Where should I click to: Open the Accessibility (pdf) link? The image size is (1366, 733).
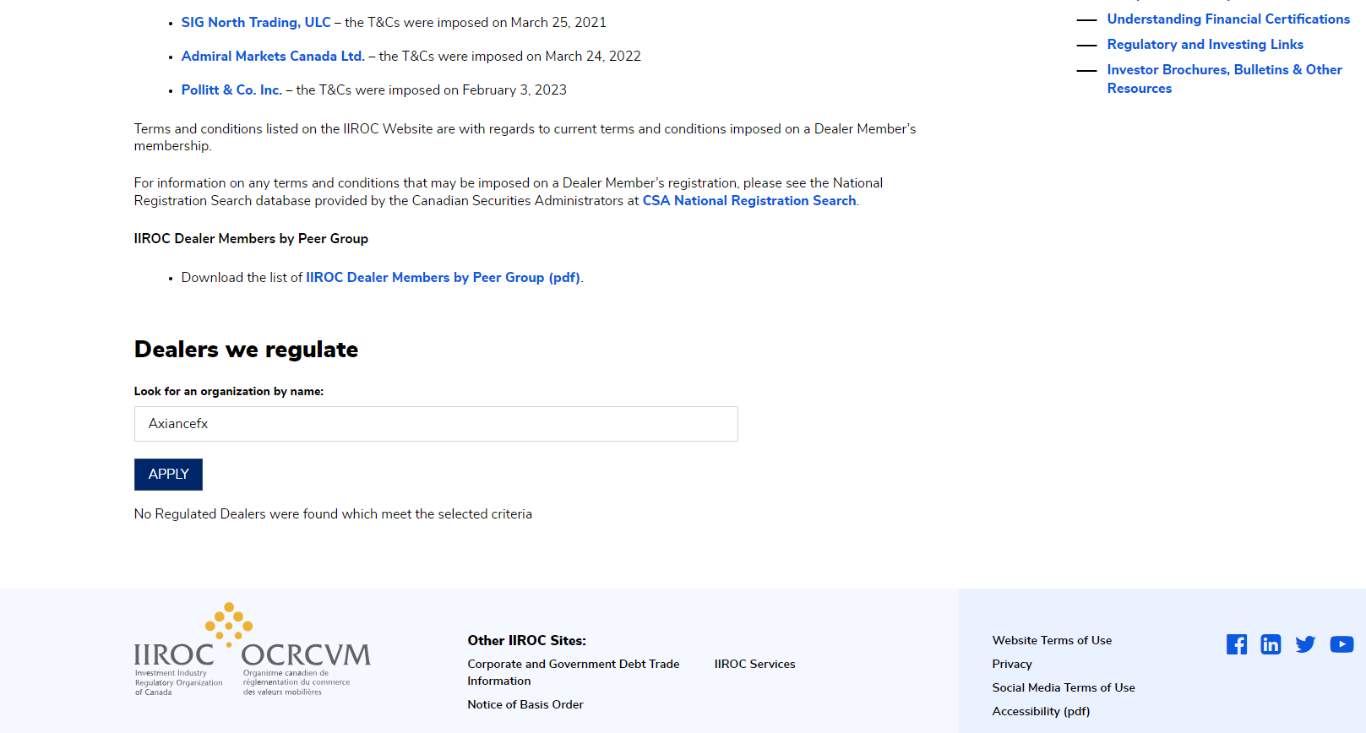click(1041, 712)
